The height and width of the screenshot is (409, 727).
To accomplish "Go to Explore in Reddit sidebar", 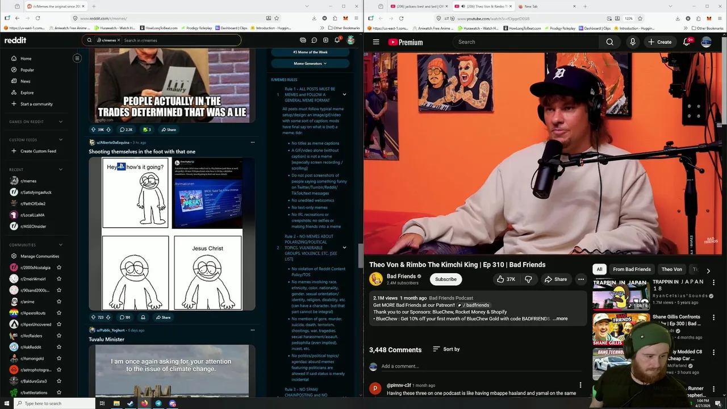I will pyautogui.click(x=27, y=93).
